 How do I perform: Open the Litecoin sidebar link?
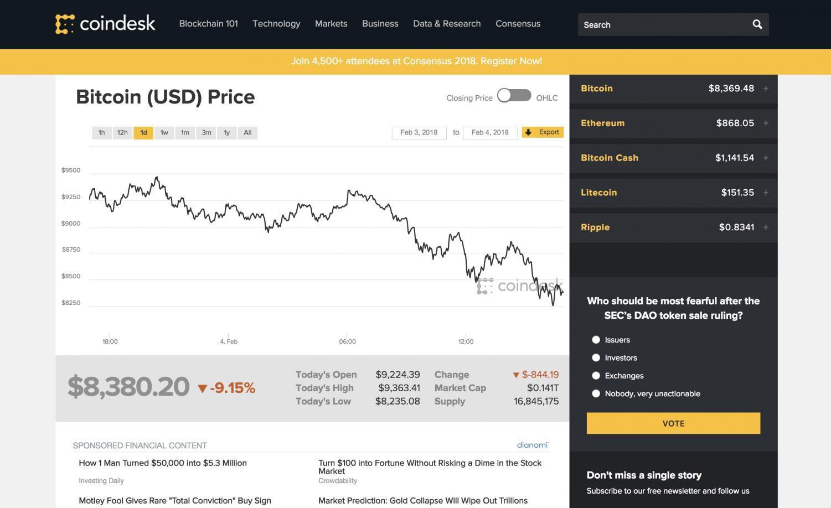coord(598,193)
